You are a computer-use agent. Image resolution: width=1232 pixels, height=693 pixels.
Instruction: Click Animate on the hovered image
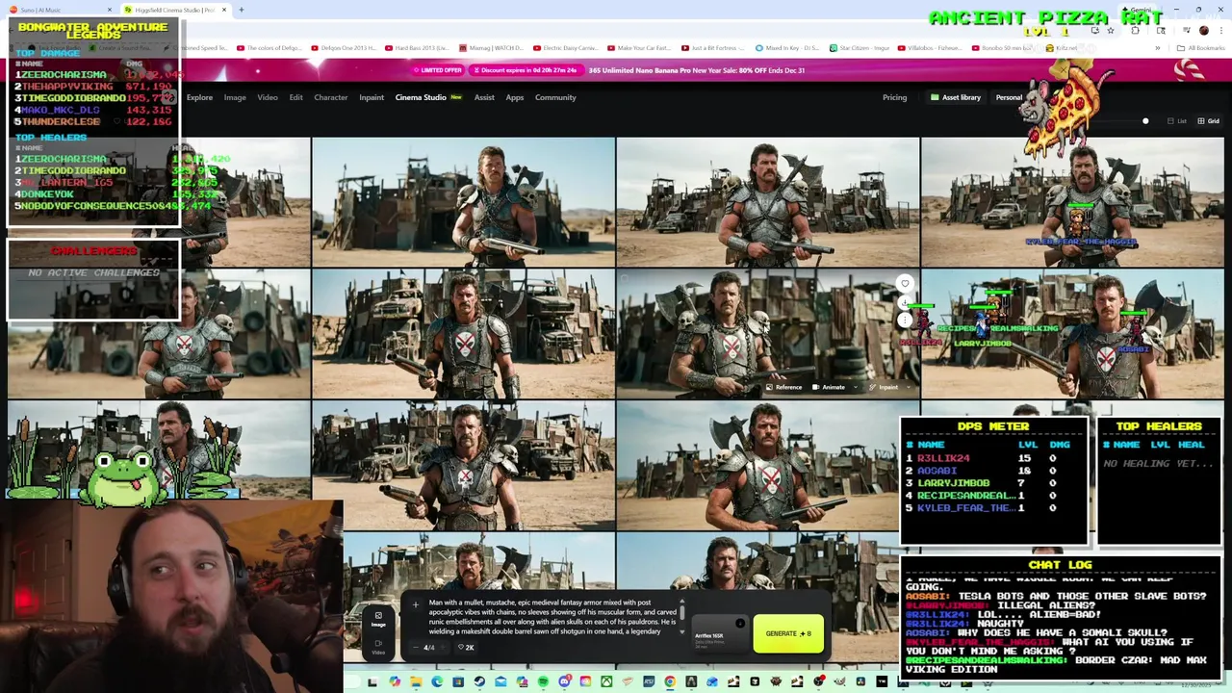(x=829, y=387)
